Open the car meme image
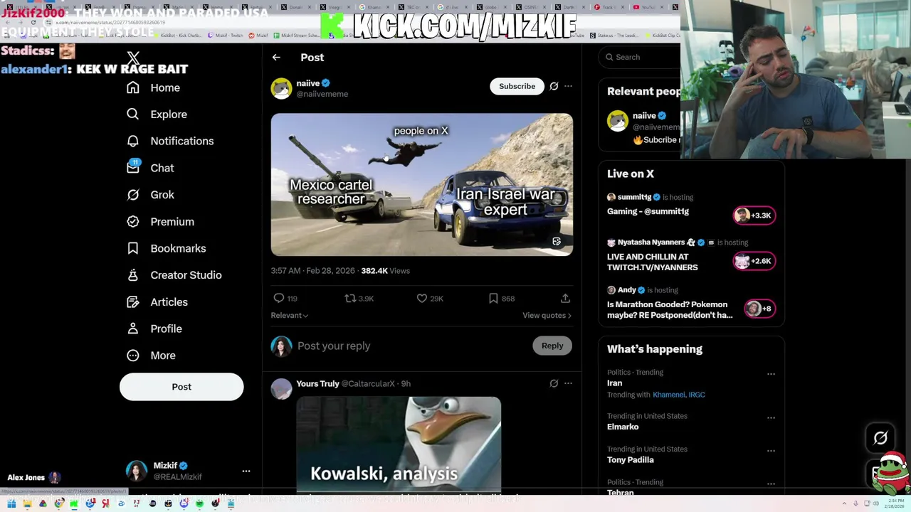The height and width of the screenshot is (512, 911). click(421, 185)
